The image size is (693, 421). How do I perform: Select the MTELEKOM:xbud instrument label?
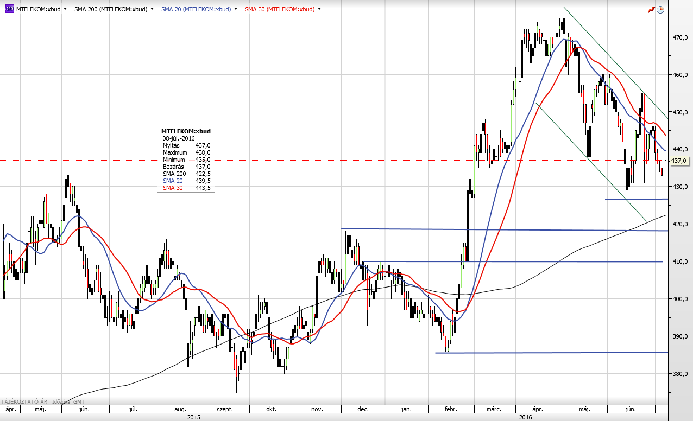(39, 9)
